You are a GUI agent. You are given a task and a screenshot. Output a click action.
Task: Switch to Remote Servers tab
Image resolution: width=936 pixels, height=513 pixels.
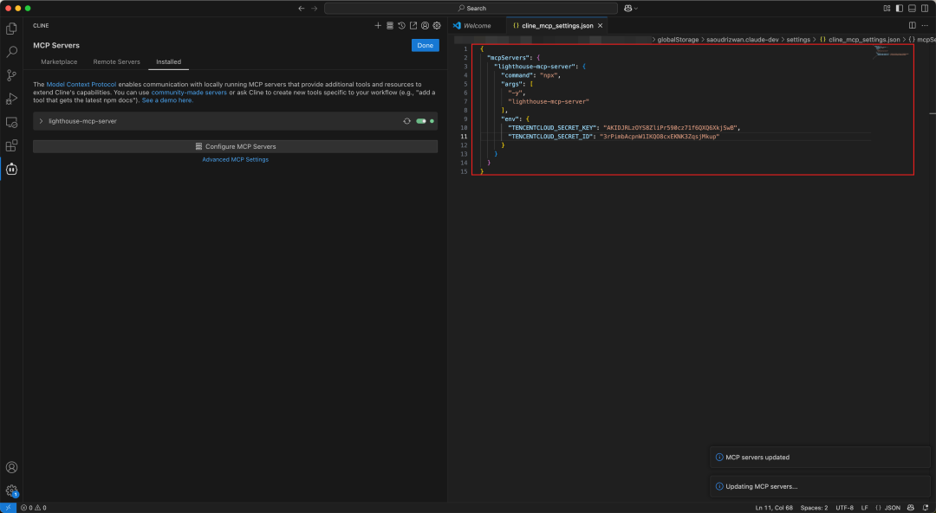[116, 62]
